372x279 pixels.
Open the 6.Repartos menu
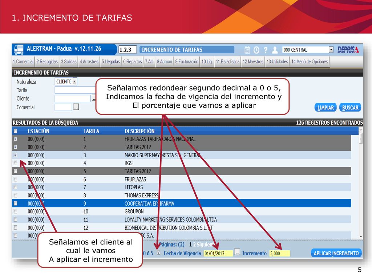point(132,62)
